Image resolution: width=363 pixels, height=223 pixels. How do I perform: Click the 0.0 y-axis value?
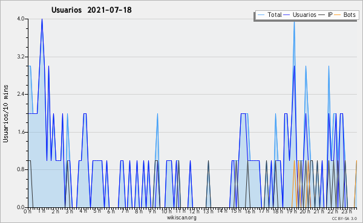click(x=21, y=207)
